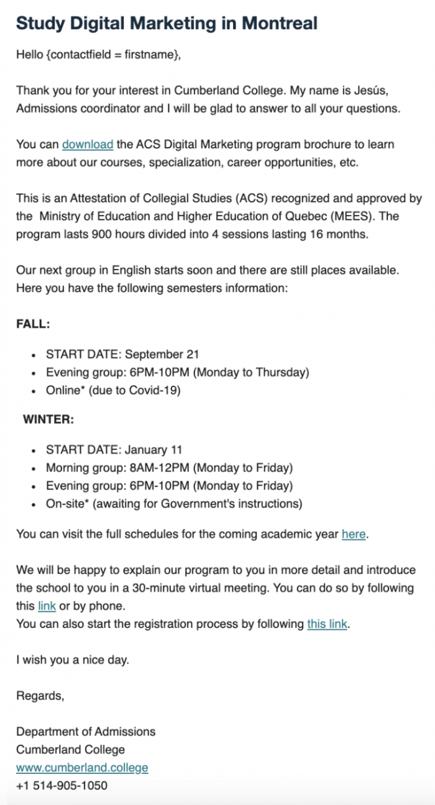This screenshot has height=805, width=435.
Task: Click the 'START DATE: January 11' bullet
Action: (x=114, y=450)
